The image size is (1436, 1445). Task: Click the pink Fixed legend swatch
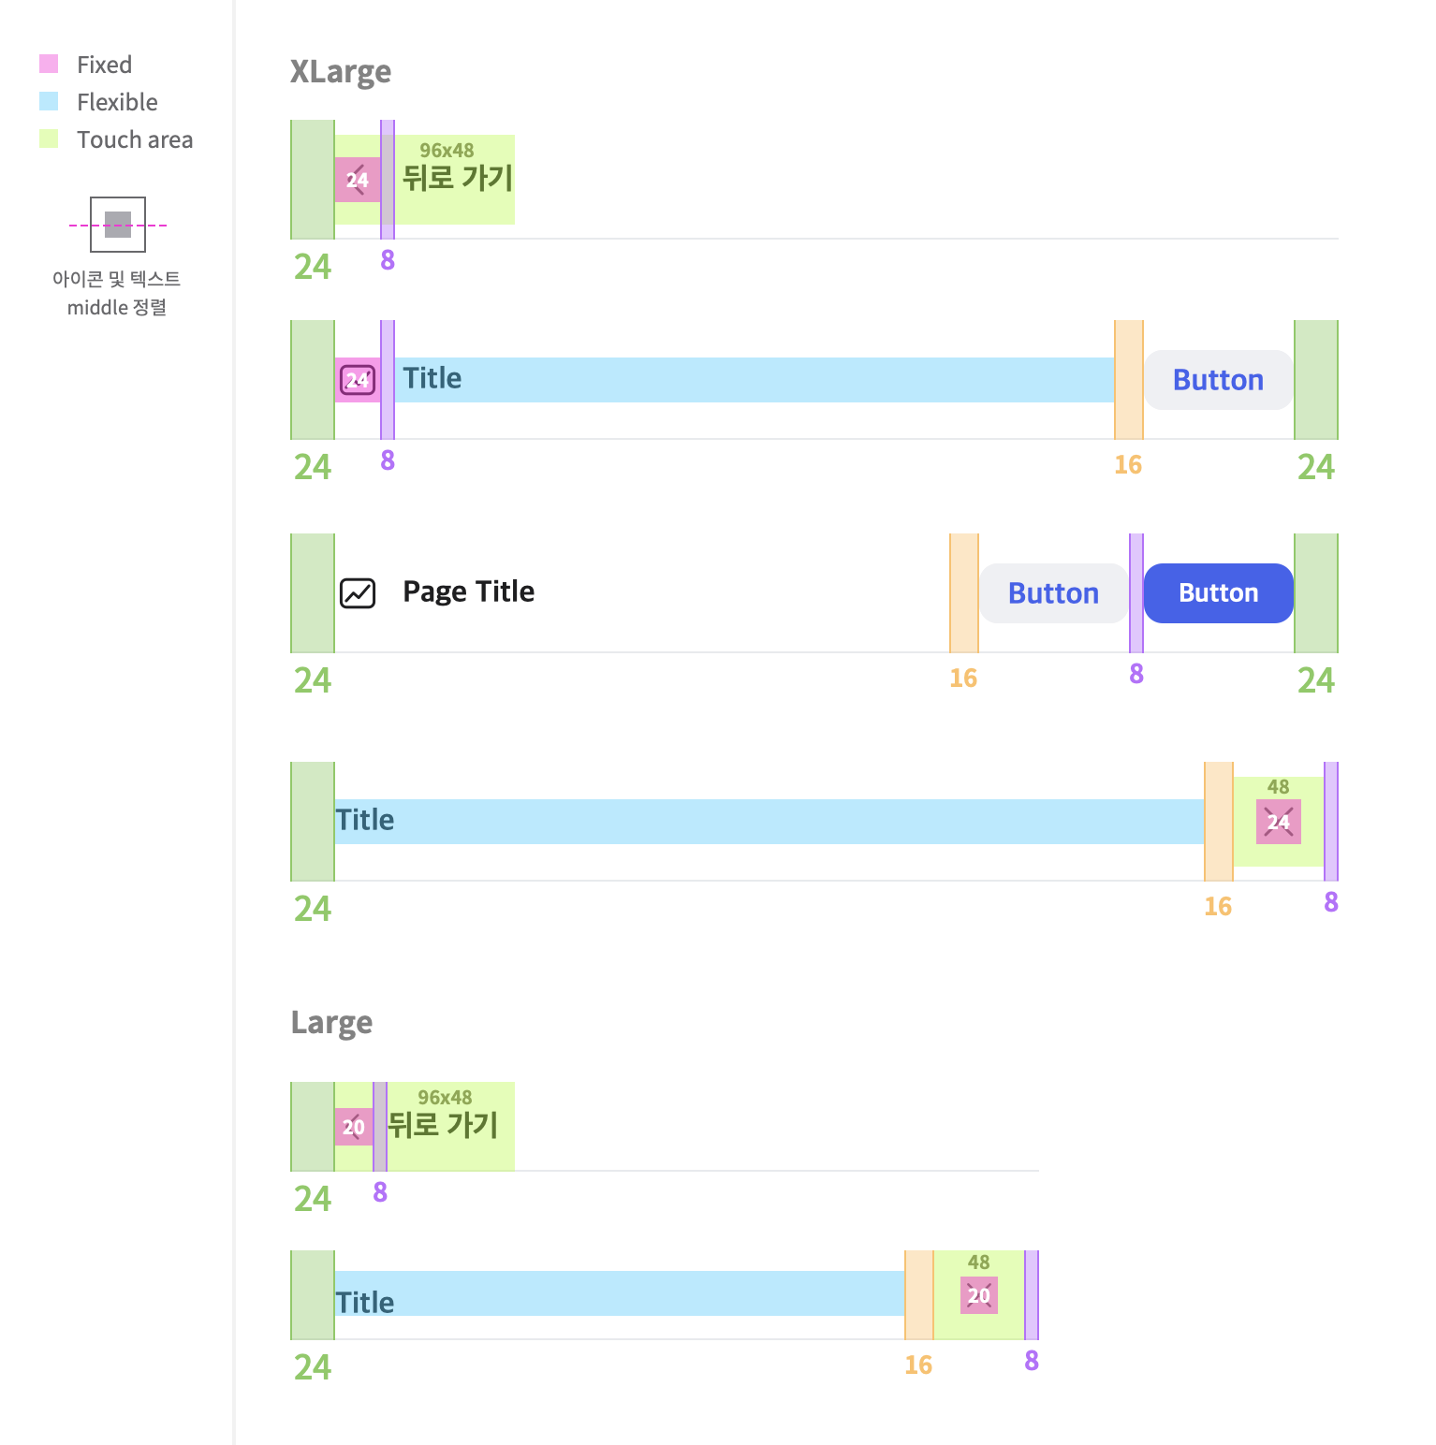pyautogui.click(x=49, y=64)
